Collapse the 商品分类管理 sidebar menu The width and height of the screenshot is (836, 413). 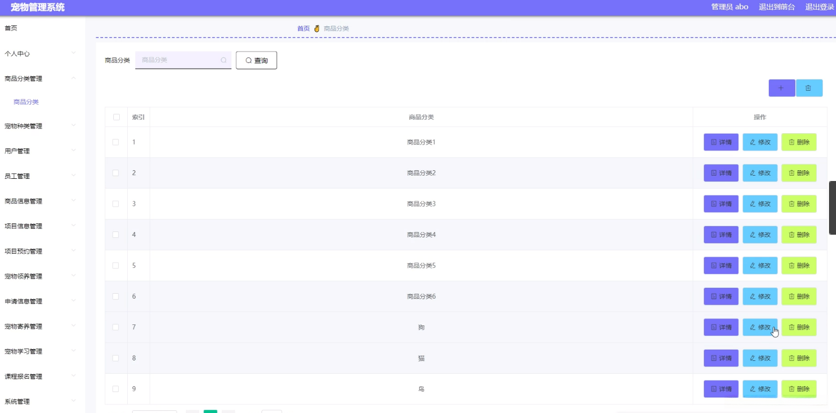(42, 78)
